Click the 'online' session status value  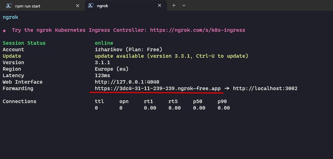104,43
